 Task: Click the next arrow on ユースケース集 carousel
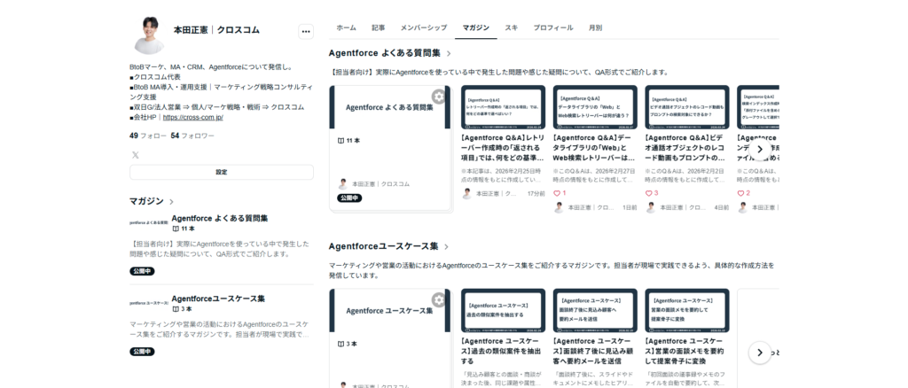pos(759,353)
